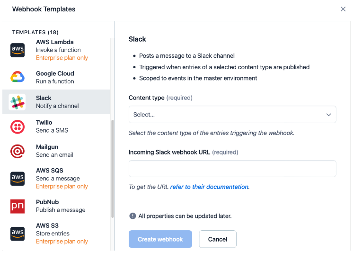Expand the Content type chevron arrow

click(x=328, y=115)
